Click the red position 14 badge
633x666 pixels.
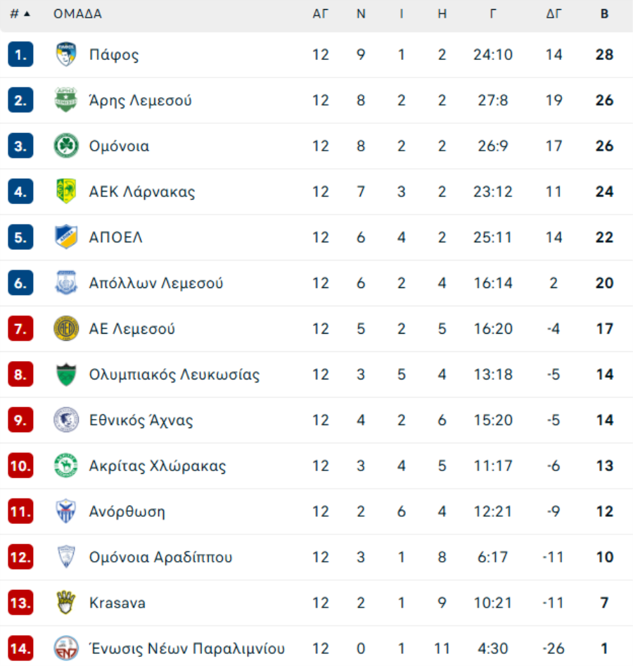tap(20, 648)
